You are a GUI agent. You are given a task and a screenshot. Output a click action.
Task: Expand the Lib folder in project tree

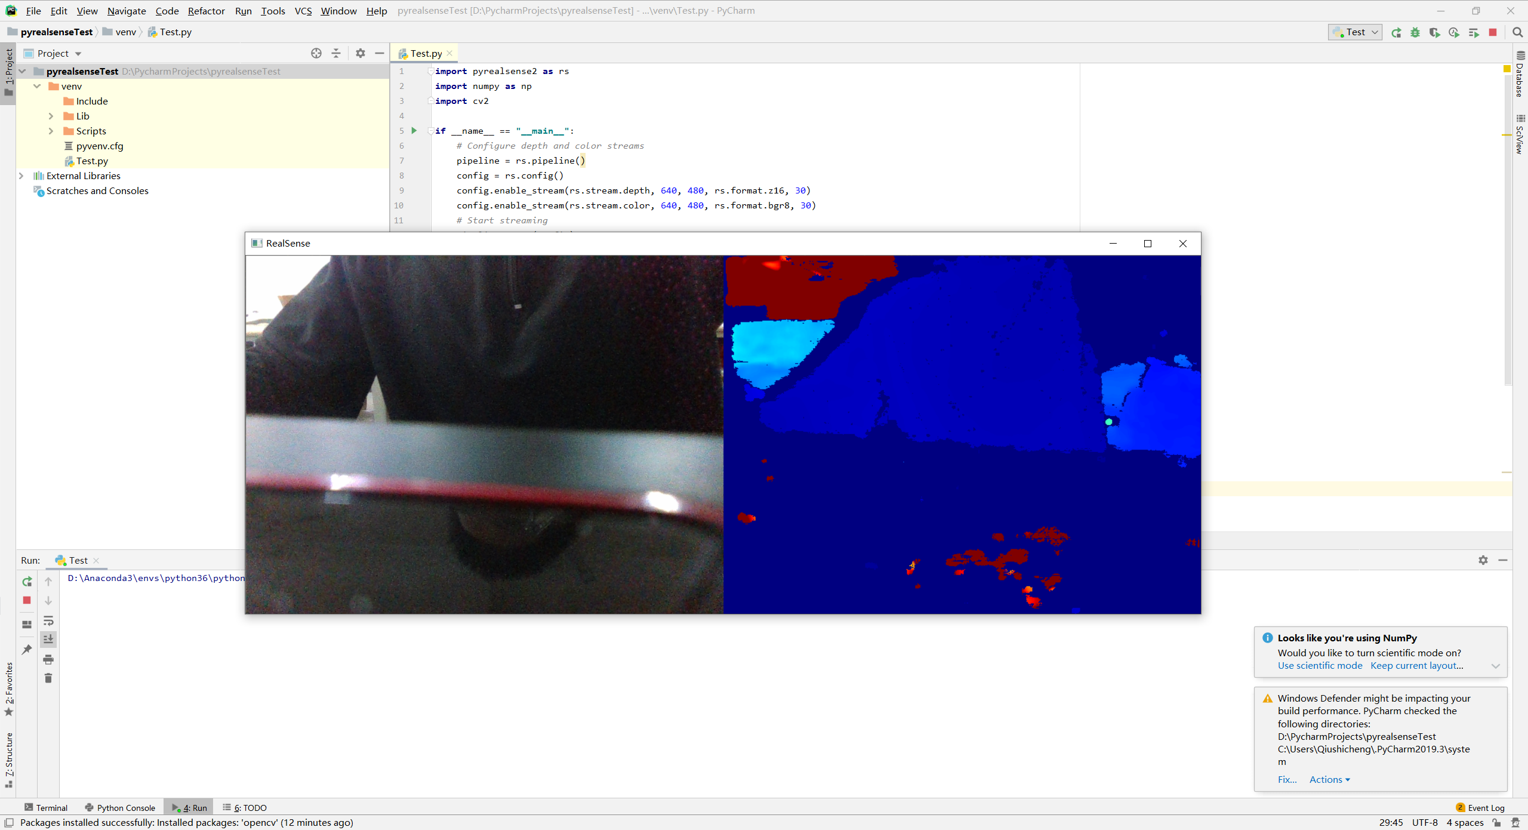tap(51, 116)
